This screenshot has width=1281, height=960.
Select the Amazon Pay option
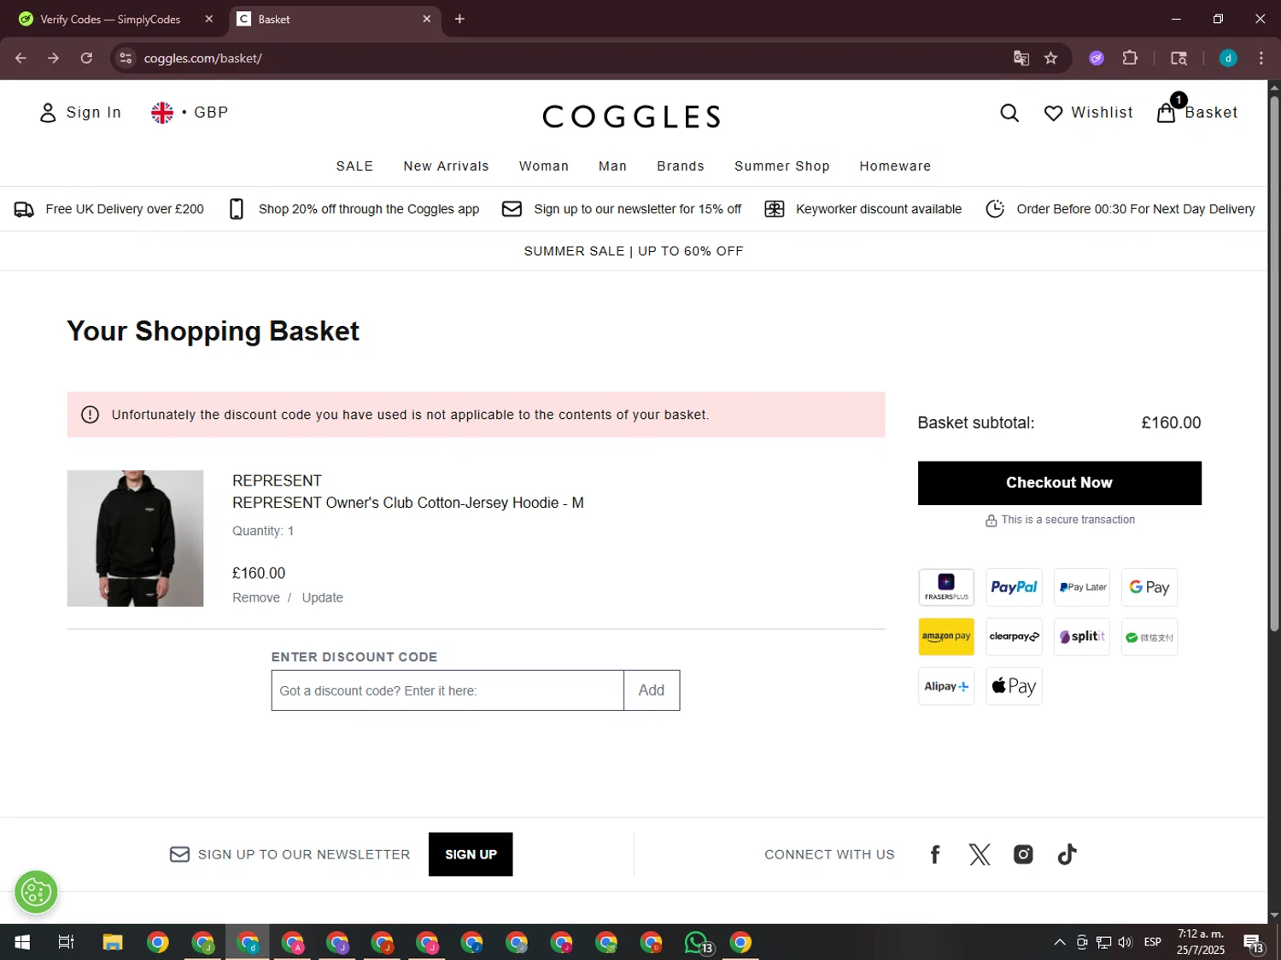coord(946,637)
